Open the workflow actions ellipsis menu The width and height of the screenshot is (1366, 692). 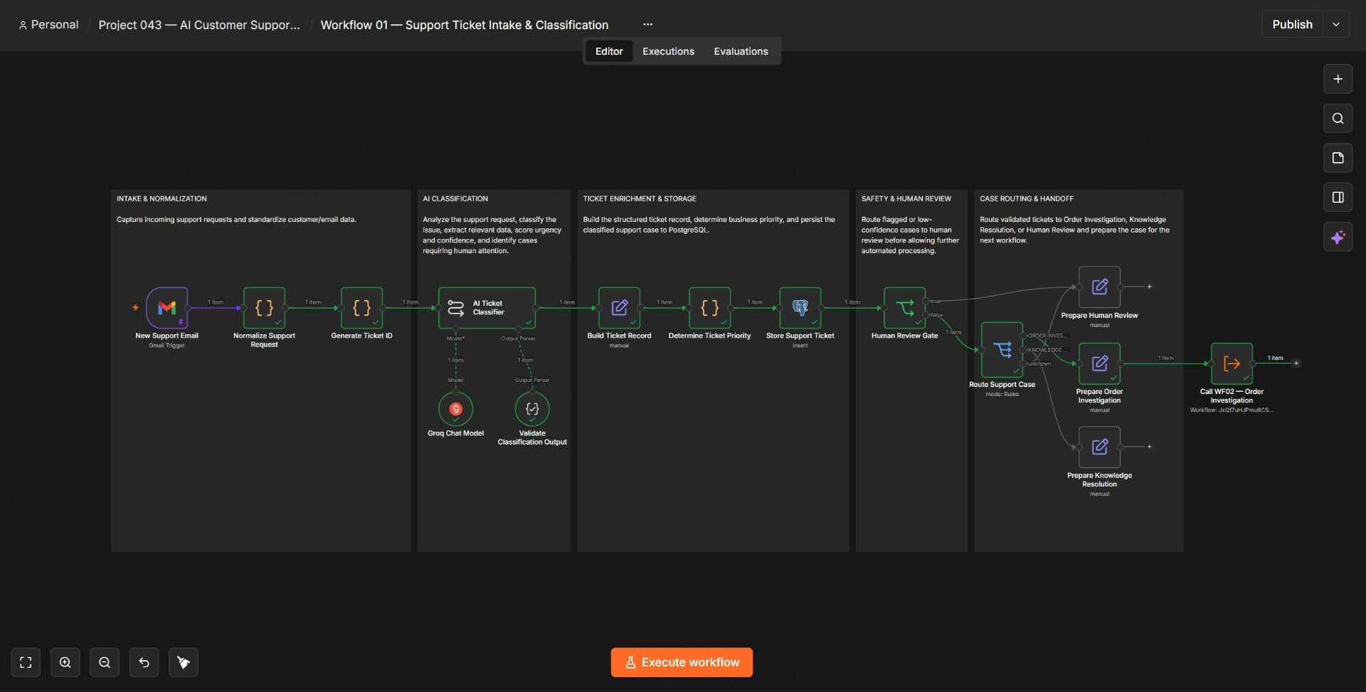(x=647, y=24)
